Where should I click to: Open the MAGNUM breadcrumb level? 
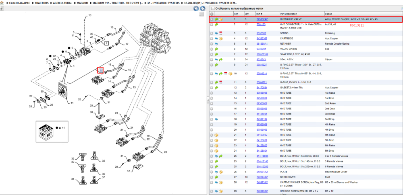click(x=83, y=3)
